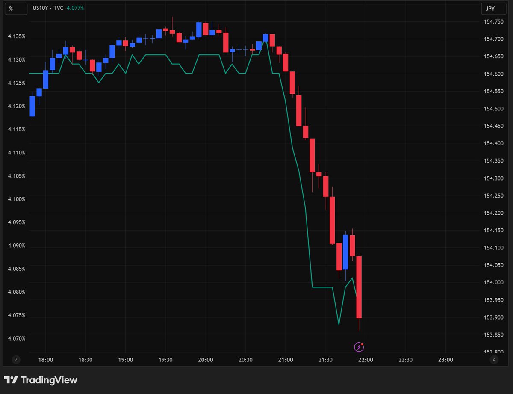The height and width of the screenshot is (394, 513).
Task: Click the 154.550 right price label
Action: (x=493, y=92)
